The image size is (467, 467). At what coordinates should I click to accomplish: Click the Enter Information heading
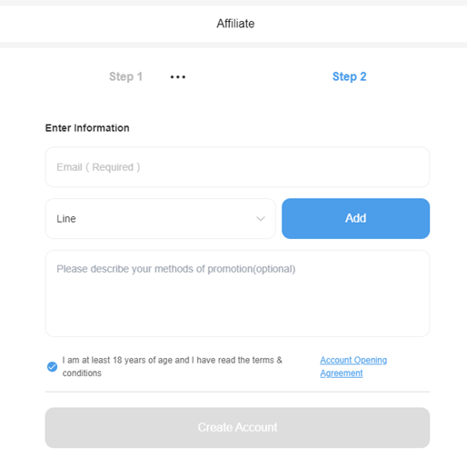tap(87, 128)
